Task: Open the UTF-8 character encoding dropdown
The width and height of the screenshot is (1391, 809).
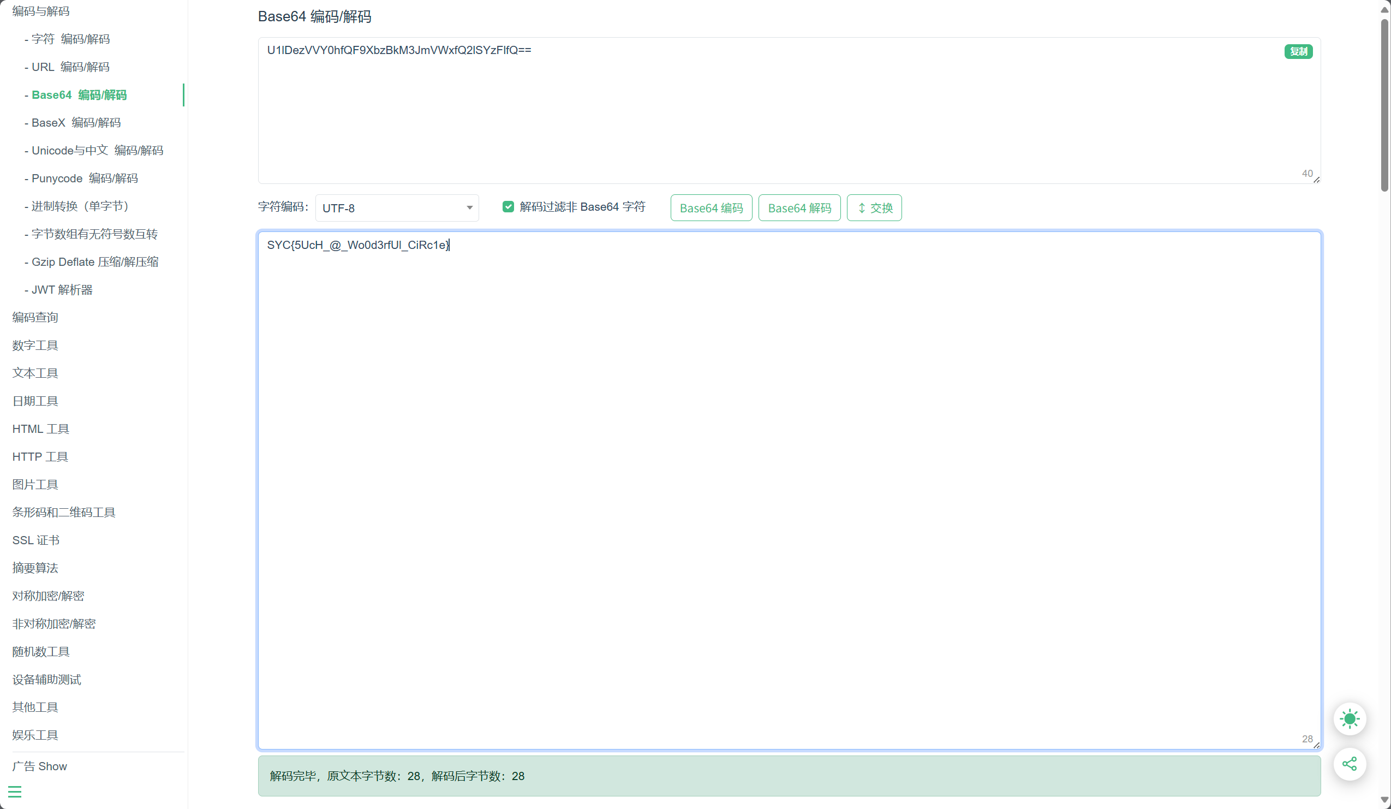Action: click(x=396, y=208)
